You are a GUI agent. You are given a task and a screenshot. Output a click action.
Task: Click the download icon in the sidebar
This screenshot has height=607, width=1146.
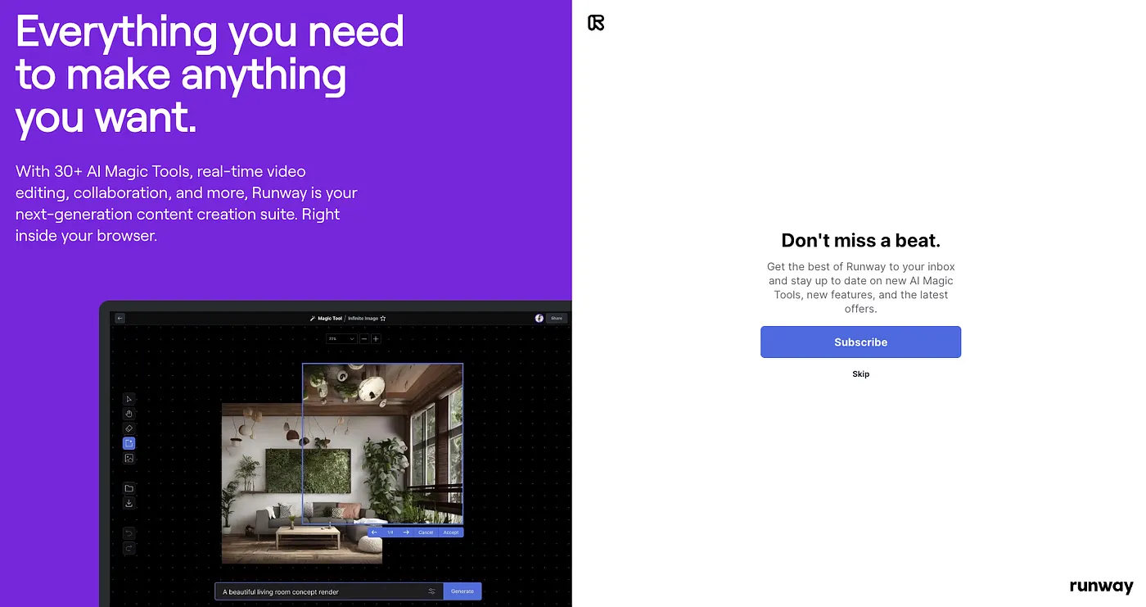129,503
